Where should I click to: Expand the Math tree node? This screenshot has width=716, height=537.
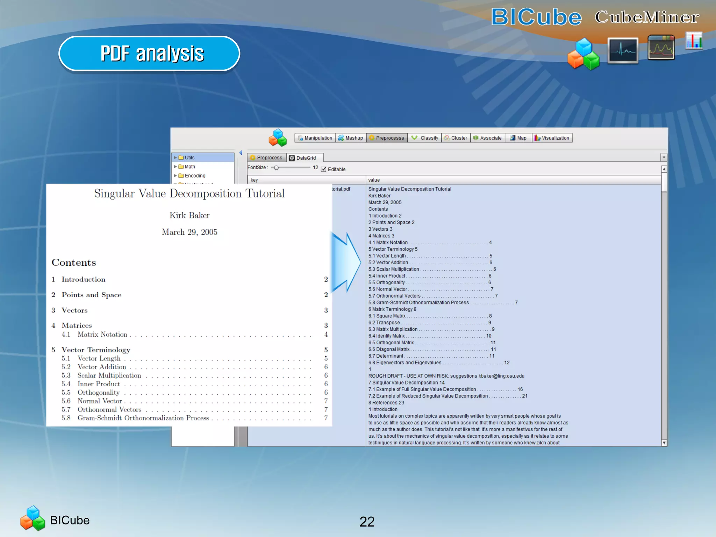click(x=176, y=167)
